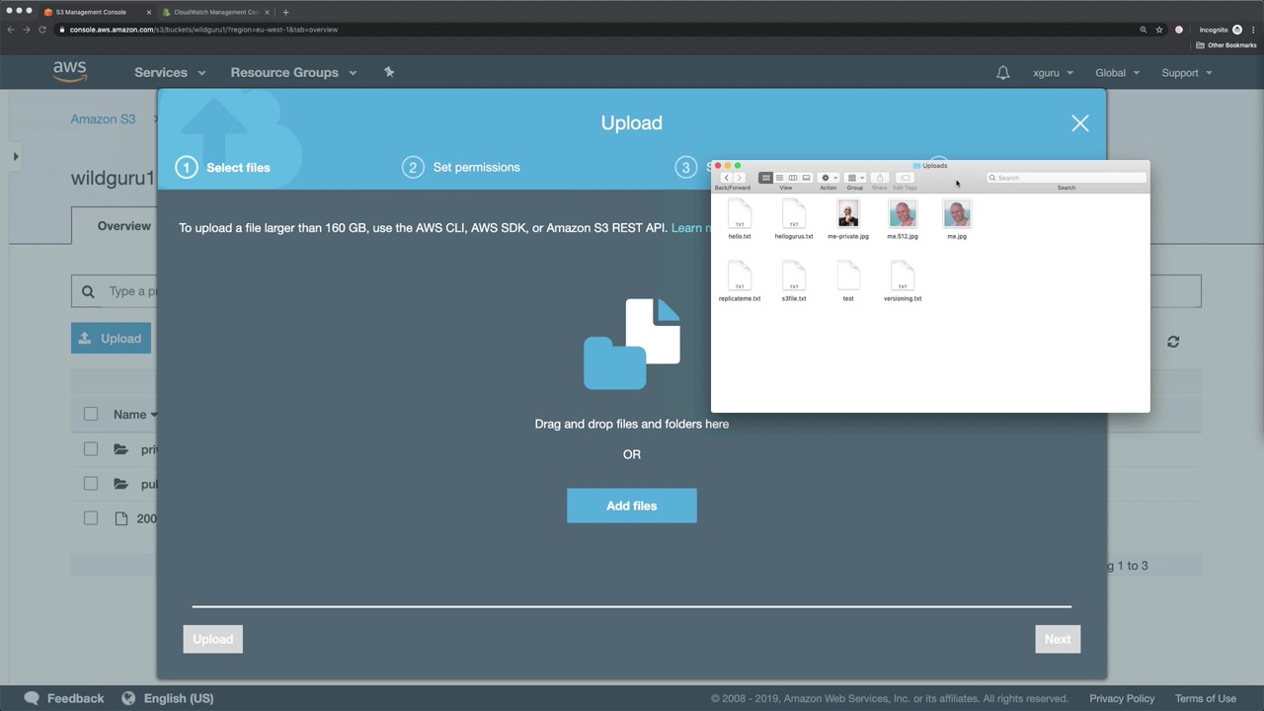
Task: Go to Set permissions step in Upload wizard
Action: [461, 168]
